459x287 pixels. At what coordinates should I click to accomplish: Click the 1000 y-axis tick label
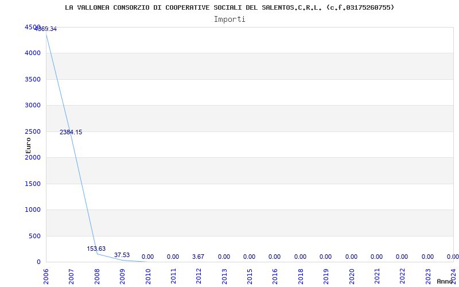pyautogui.click(x=33, y=210)
